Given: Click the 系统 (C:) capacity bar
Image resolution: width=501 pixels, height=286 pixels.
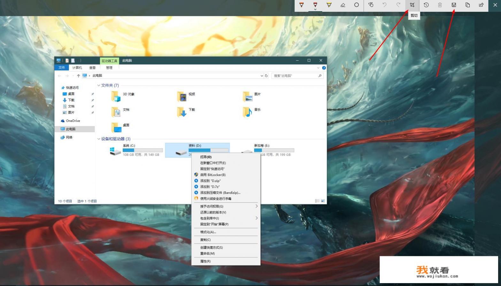Looking at the screenshot, I should (x=143, y=150).
